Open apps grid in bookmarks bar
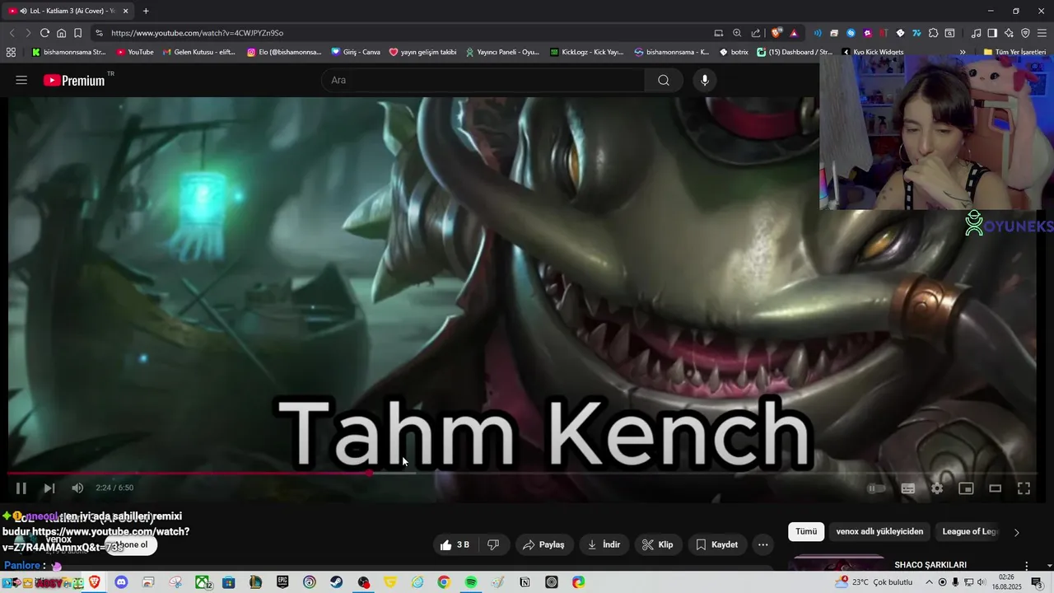This screenshot has width=1054, height=593. 11,52
